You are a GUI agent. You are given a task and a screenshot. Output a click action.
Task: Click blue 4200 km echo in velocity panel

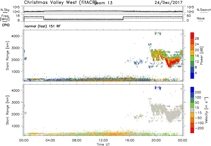coord(158,88)
